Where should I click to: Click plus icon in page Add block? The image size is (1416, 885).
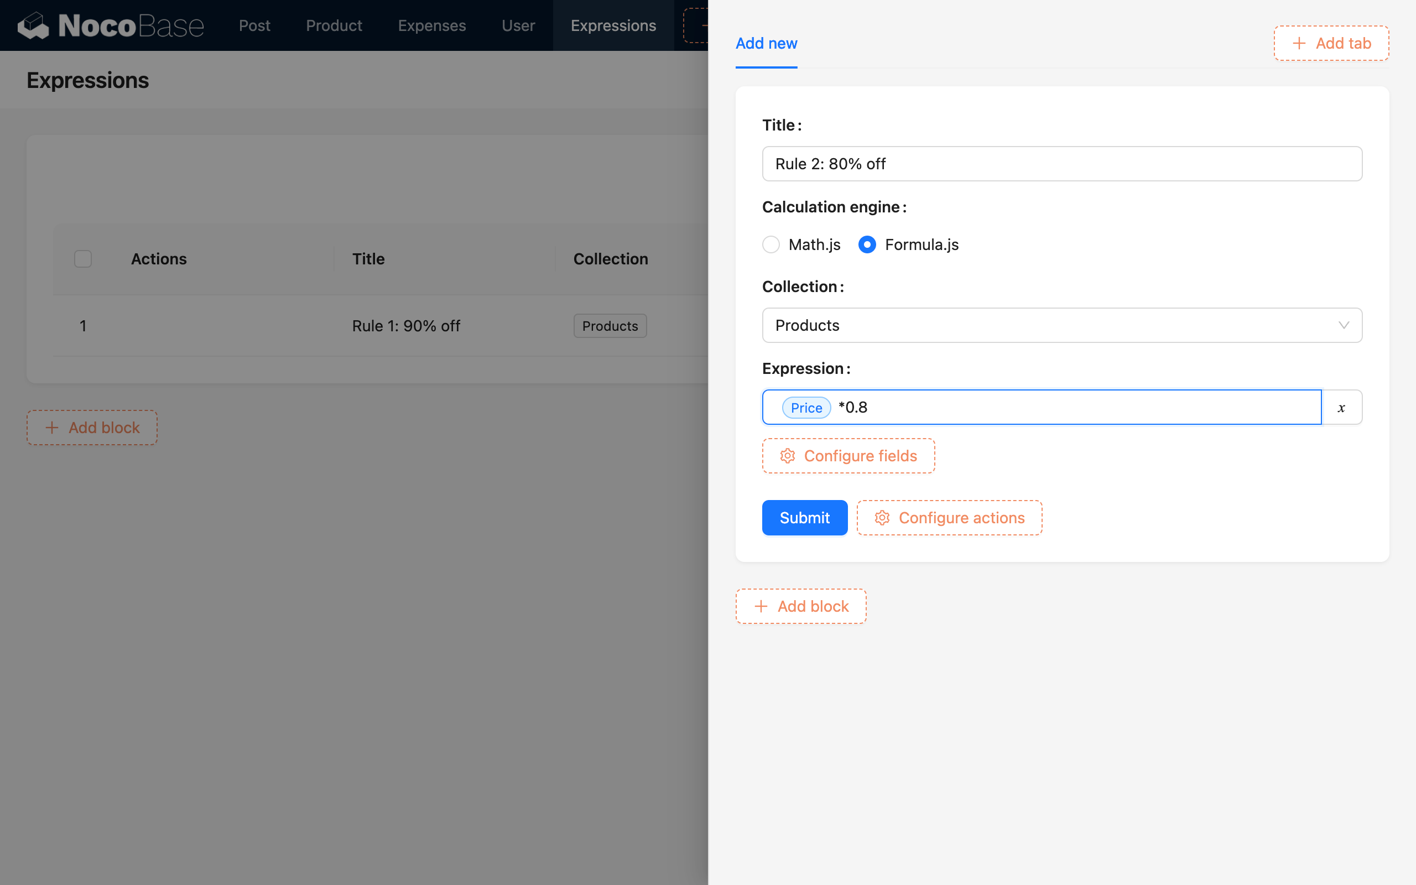tap(52, 428)
